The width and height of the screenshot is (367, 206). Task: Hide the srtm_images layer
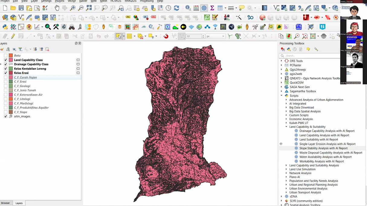pyautogui.click(x=5, y=116)
